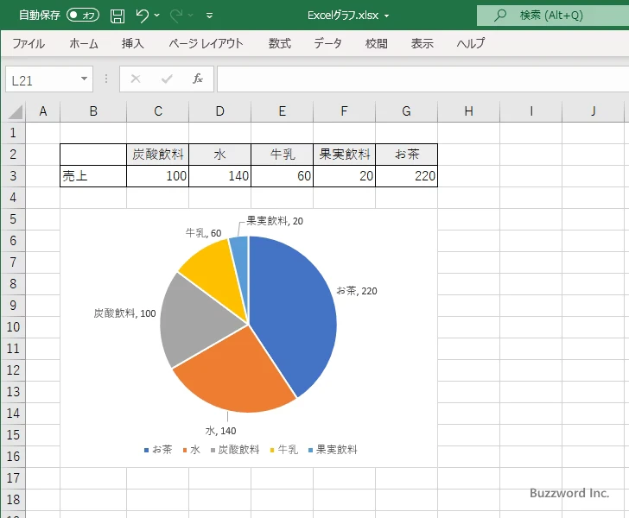Viewport: 629px width, 518px height.
Task: Select the 売上 row label cell
Action: pos(93,176)
